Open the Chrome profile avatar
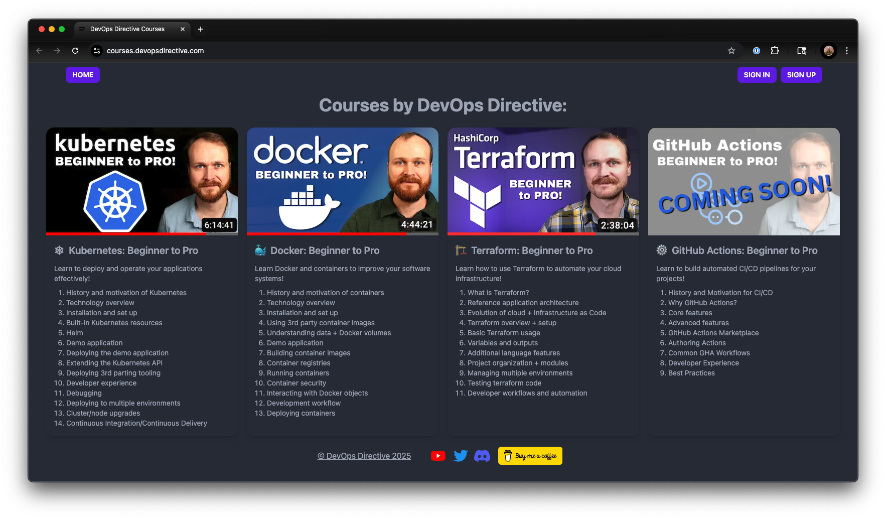Screen dimensions: 886x519 (x=829, y=51)
